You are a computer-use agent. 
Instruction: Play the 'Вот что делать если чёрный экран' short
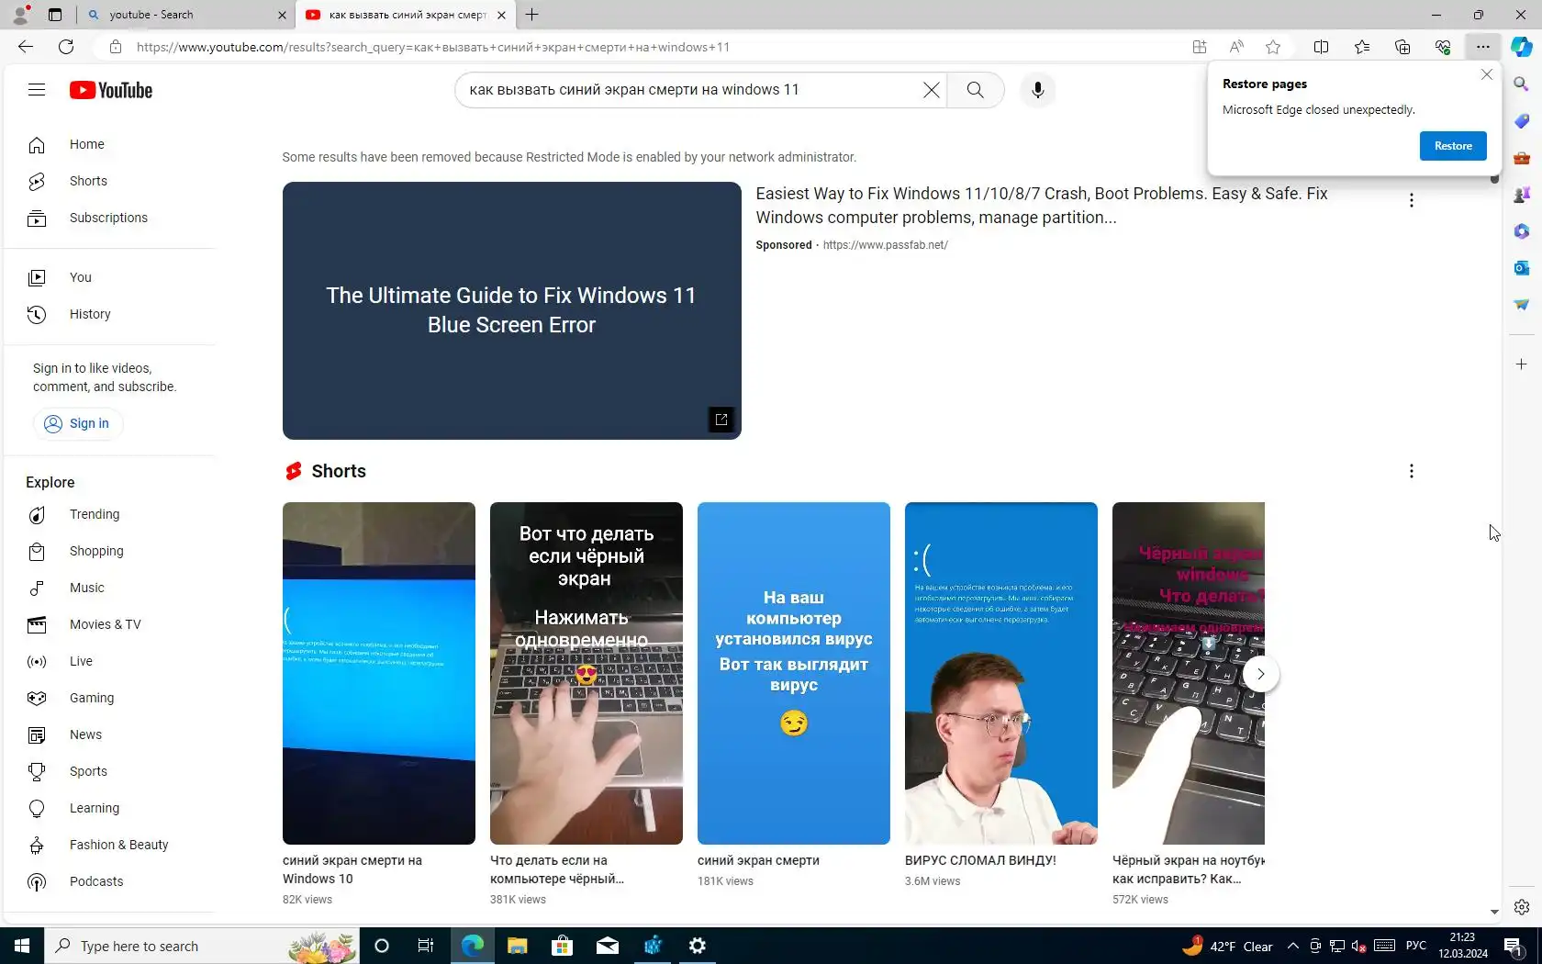[x=587, y=673]
